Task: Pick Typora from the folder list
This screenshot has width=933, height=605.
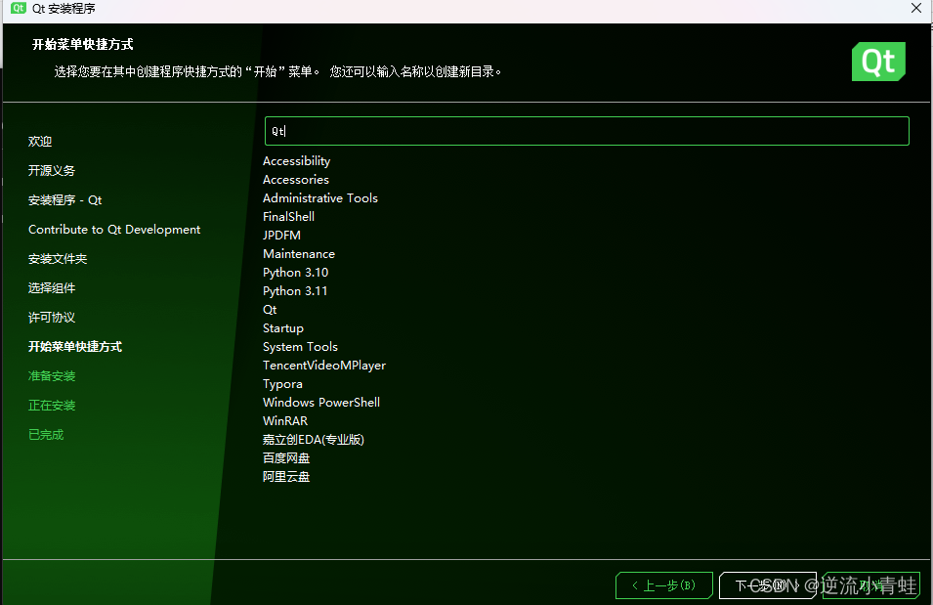Action: (x=282, y=384)
